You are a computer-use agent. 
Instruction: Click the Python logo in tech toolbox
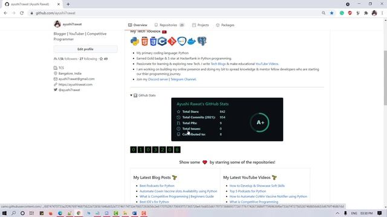click(x=135, y=42)
